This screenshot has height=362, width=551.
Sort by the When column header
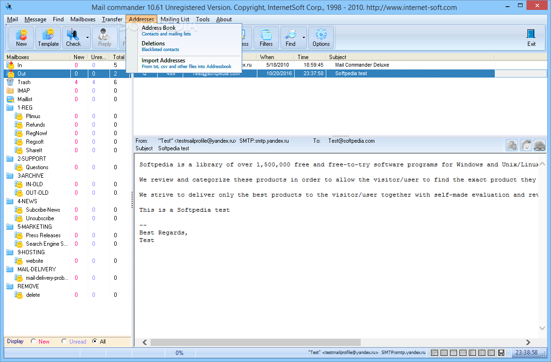coord(276,57)
